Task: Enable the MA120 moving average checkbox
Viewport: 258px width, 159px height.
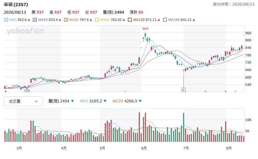Action: (x=130, y=20)
